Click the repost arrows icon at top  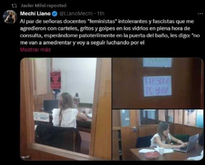click(x=14, y=6)
